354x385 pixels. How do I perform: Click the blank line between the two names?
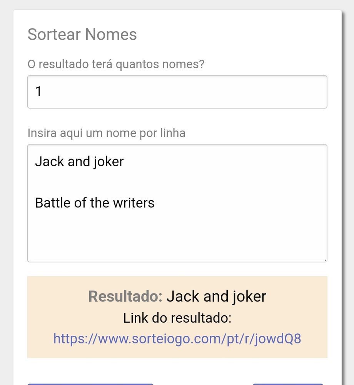coord(115,182)
